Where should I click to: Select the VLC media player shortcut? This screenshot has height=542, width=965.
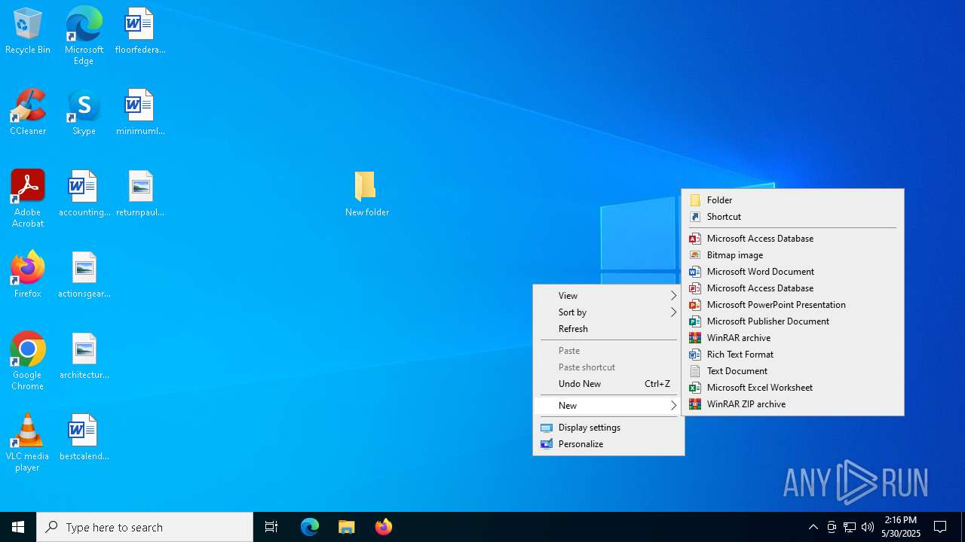coord(28,443)
